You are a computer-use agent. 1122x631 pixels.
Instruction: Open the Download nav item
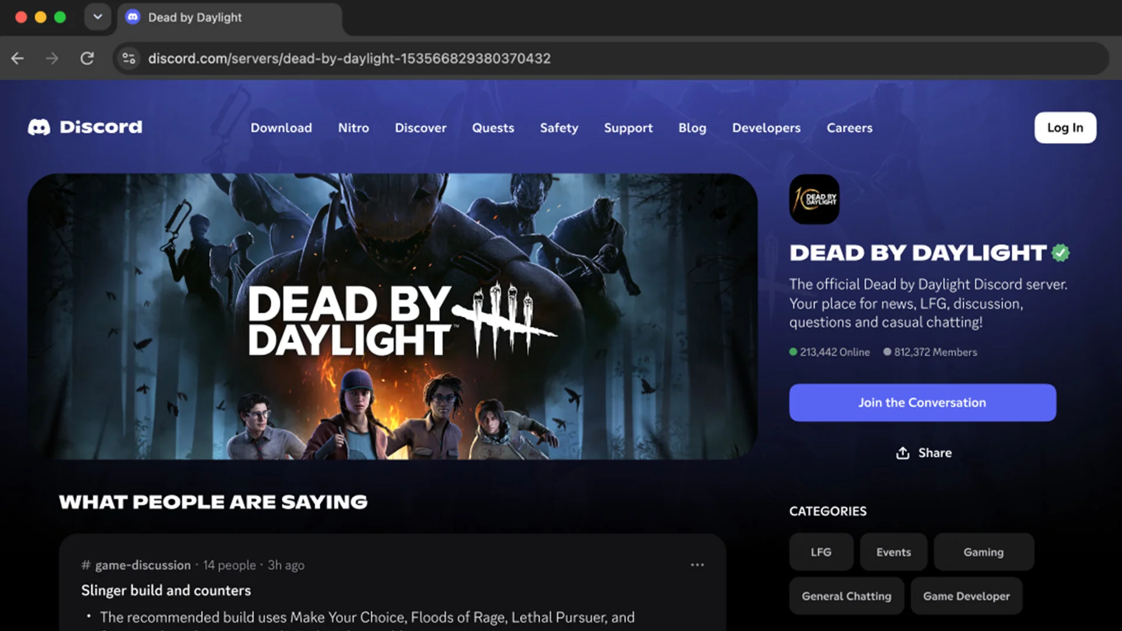coord(281,127)
